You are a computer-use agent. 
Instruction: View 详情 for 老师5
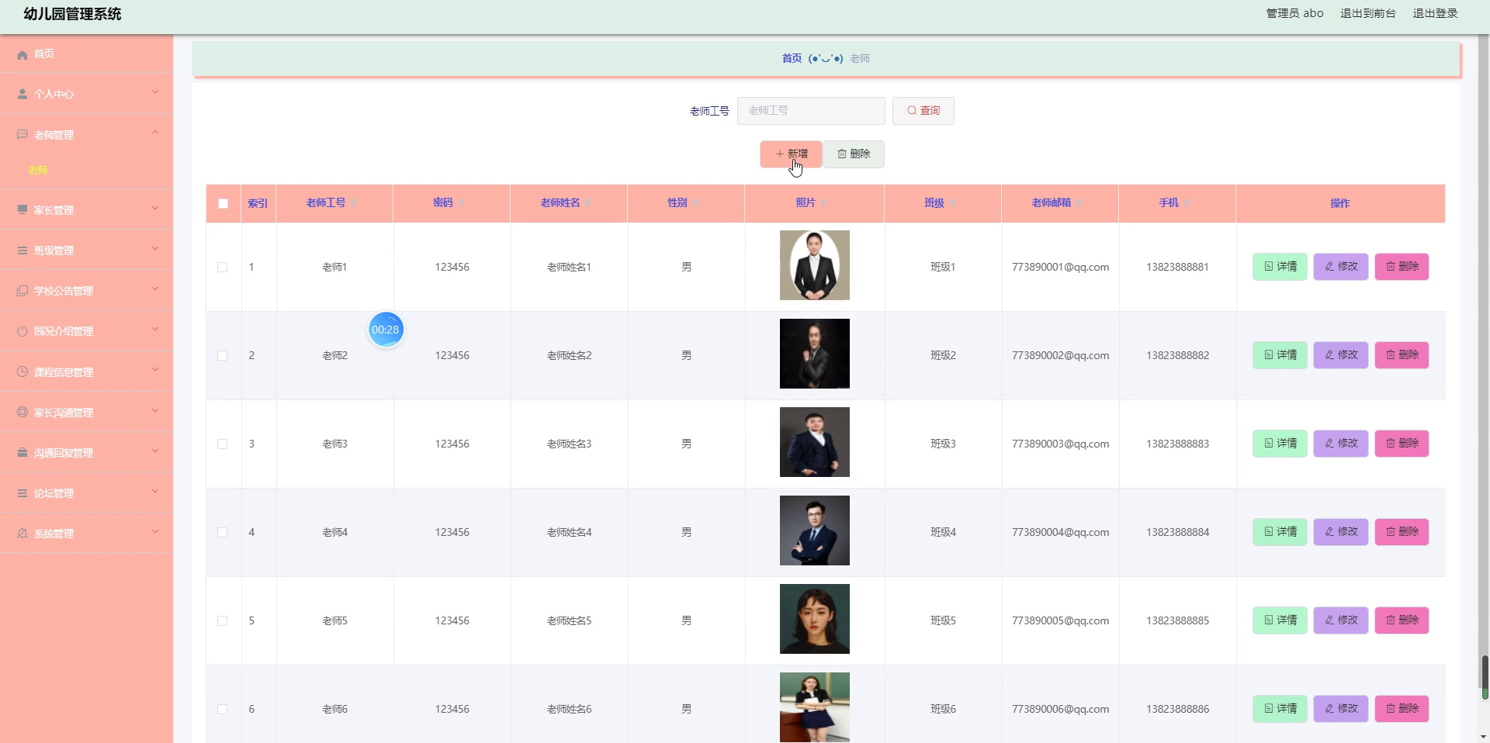(x=1280, y=620)
